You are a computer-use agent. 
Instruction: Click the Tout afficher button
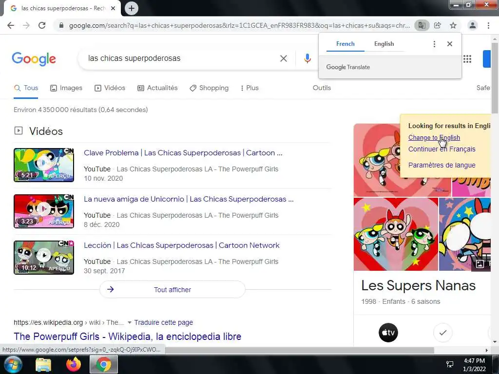tap(173, 289)
